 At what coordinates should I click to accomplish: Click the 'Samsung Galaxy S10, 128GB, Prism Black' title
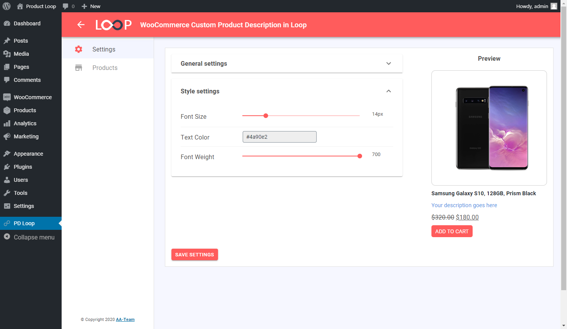click(x=484, y=193)
